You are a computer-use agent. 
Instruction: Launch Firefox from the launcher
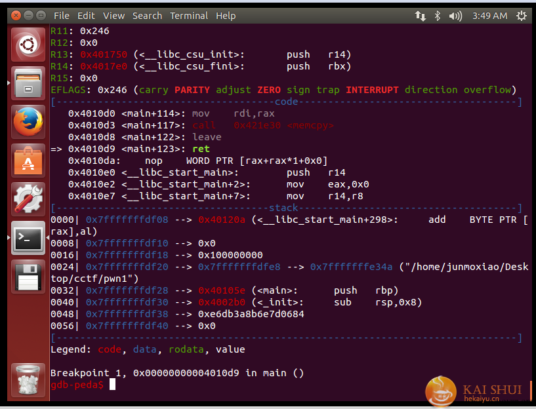pos(28,122)
